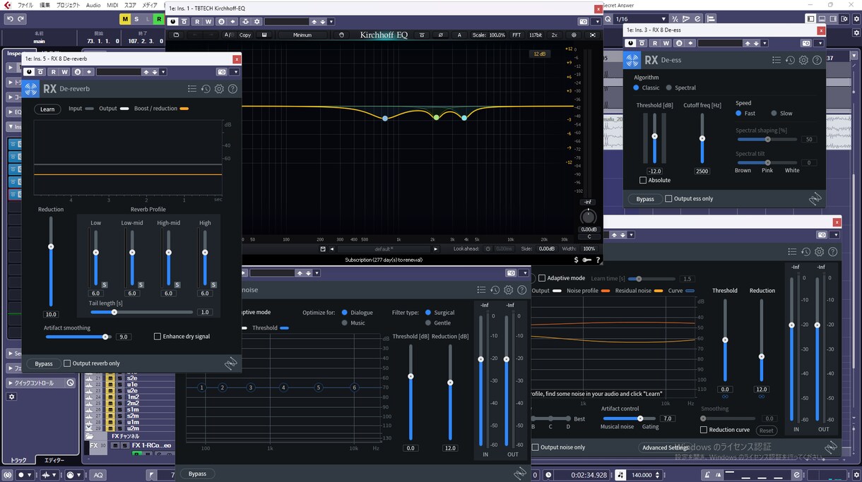Screen dimensions: 862x482
Task: Solo the Low reverb band
Action: click(105, 284)
